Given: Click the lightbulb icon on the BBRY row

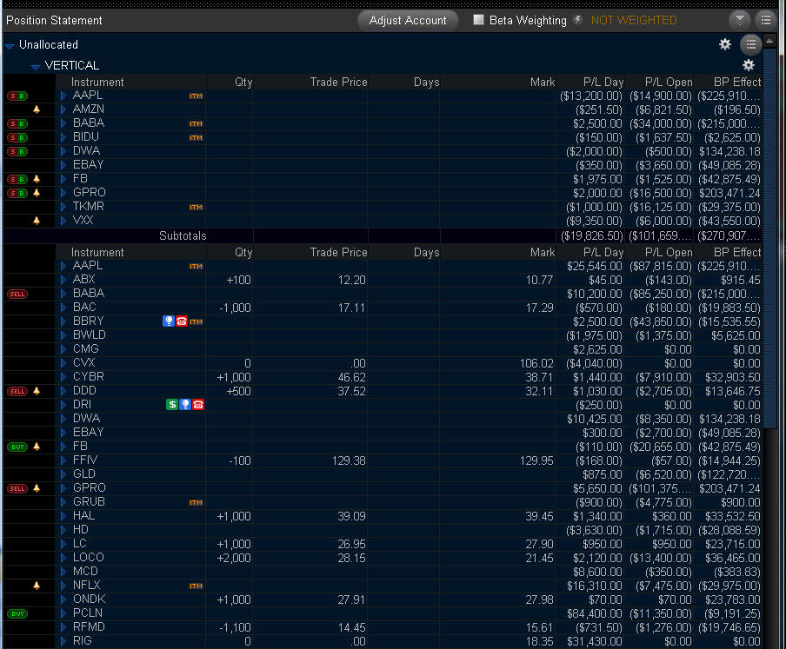Looking at the screenshot, I should (169, 321).
